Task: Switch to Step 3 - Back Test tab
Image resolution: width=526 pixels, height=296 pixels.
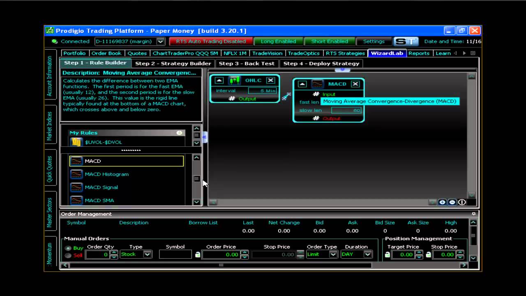Action: [247, 64]
